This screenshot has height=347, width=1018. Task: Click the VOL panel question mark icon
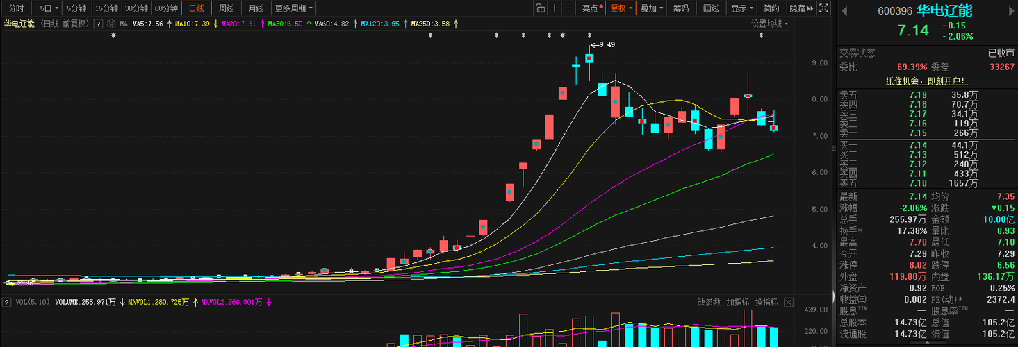(x=6, y=302)
